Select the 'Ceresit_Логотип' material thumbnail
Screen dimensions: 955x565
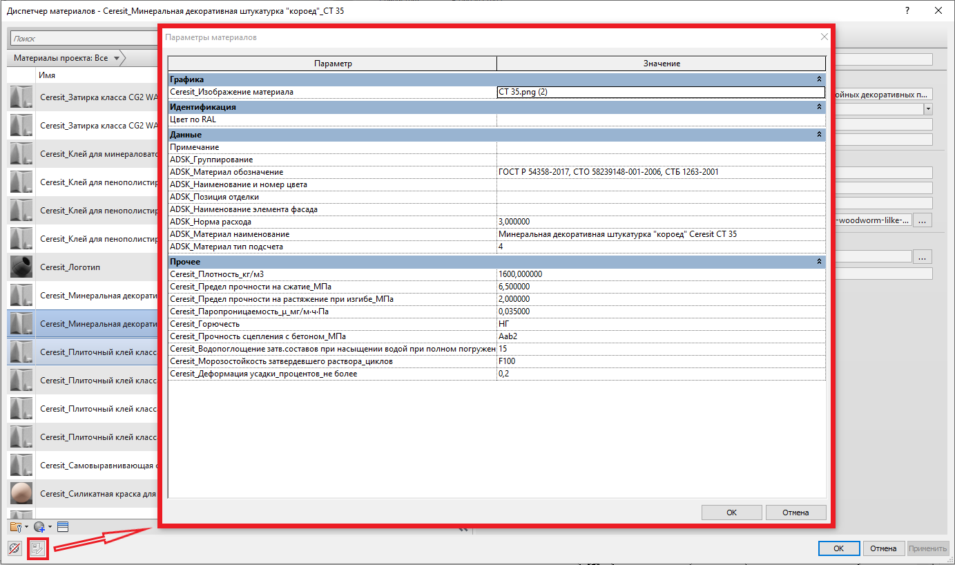tap(21, 267)
